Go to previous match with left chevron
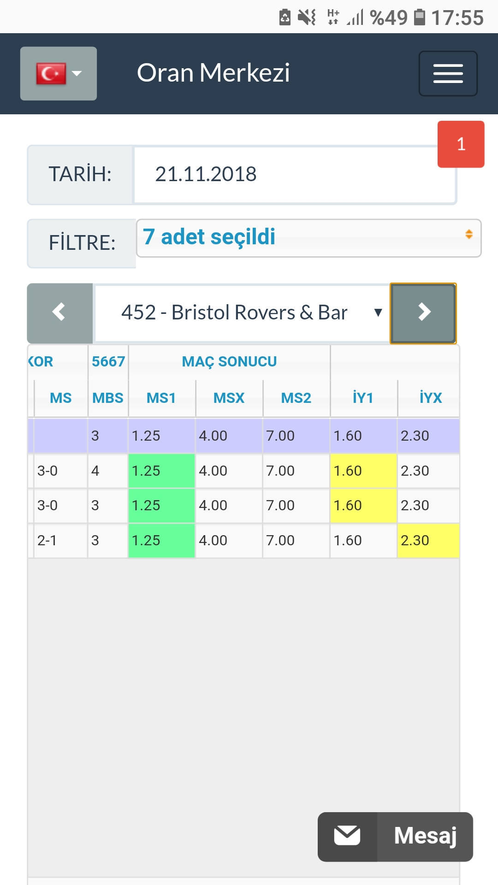 [x=60, y=313]
